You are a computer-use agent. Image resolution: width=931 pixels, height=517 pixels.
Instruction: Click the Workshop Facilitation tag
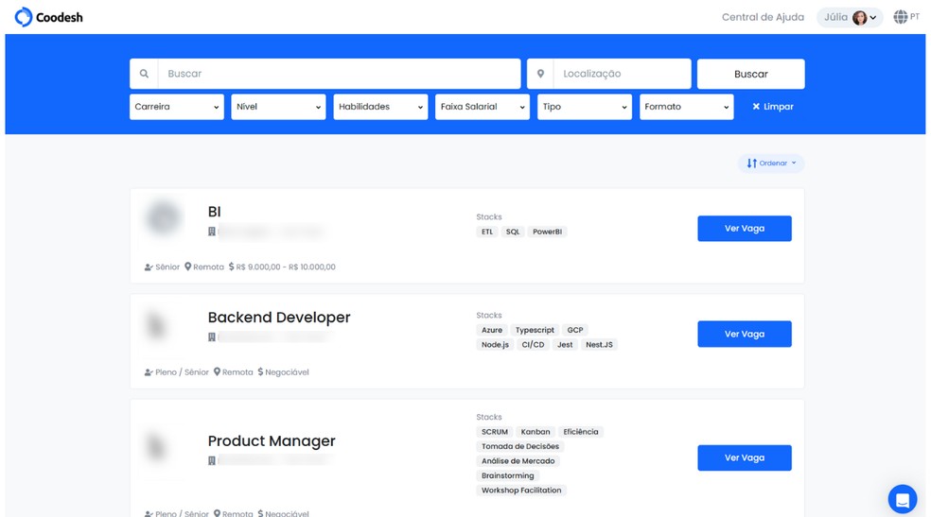521,491
